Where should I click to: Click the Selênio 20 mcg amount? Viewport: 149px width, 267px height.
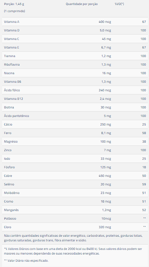pos(106,184)
